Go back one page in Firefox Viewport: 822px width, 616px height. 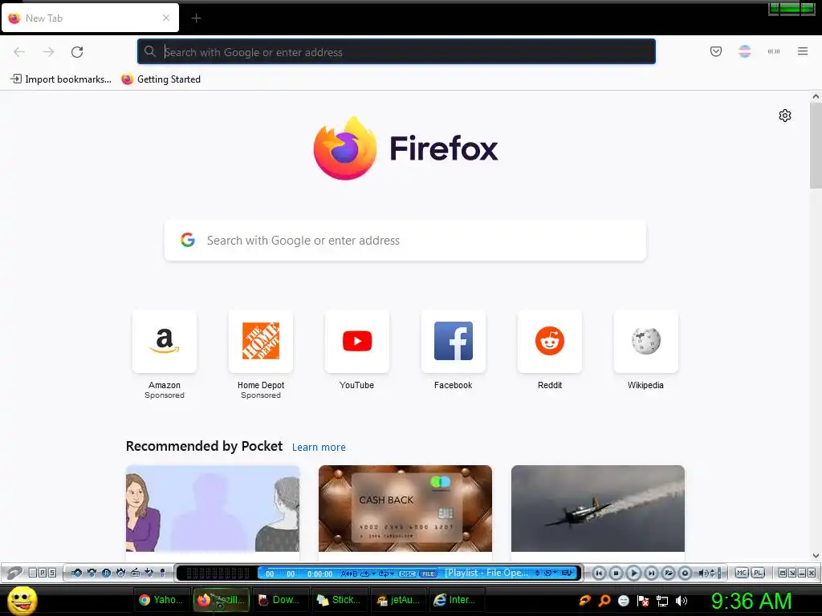pyautogui.click(x=19, y=52)
